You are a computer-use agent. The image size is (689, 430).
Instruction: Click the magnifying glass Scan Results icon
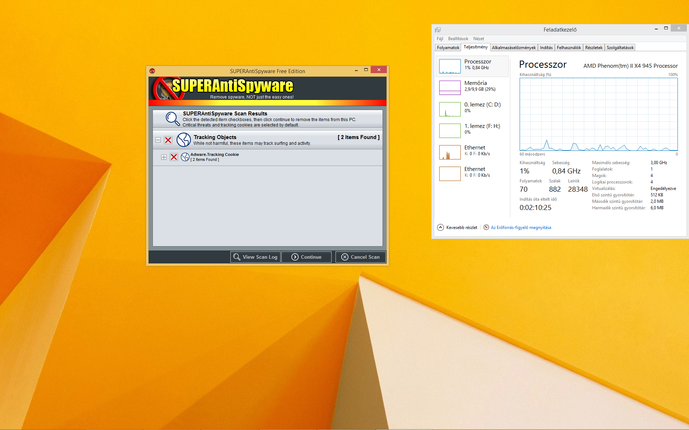click(172, 119)
